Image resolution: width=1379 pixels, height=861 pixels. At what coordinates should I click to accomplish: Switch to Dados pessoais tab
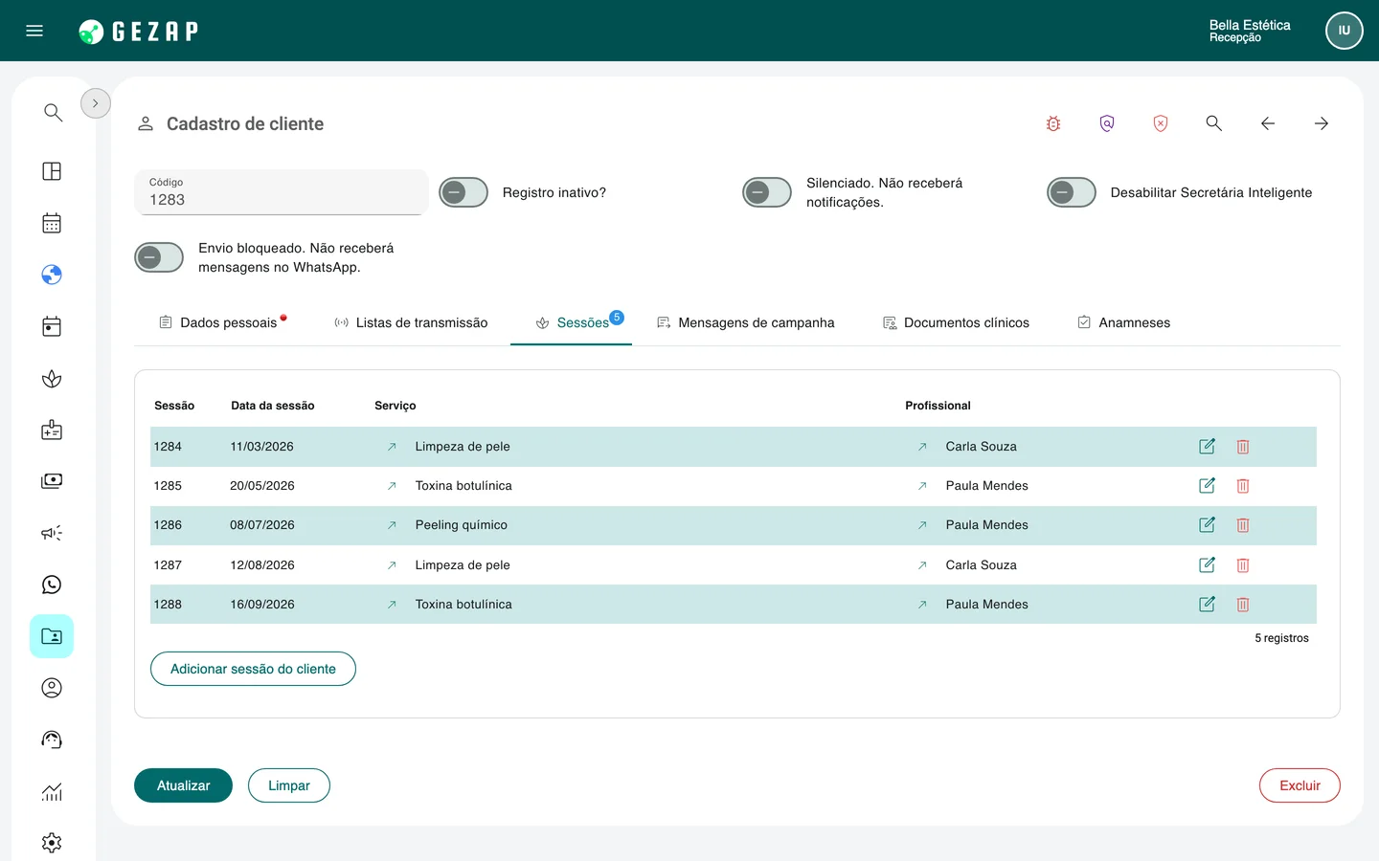coord(222,322)
